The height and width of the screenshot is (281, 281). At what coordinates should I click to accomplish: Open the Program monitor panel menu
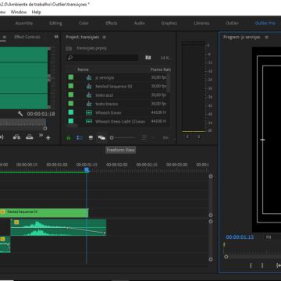coord(266,37)
